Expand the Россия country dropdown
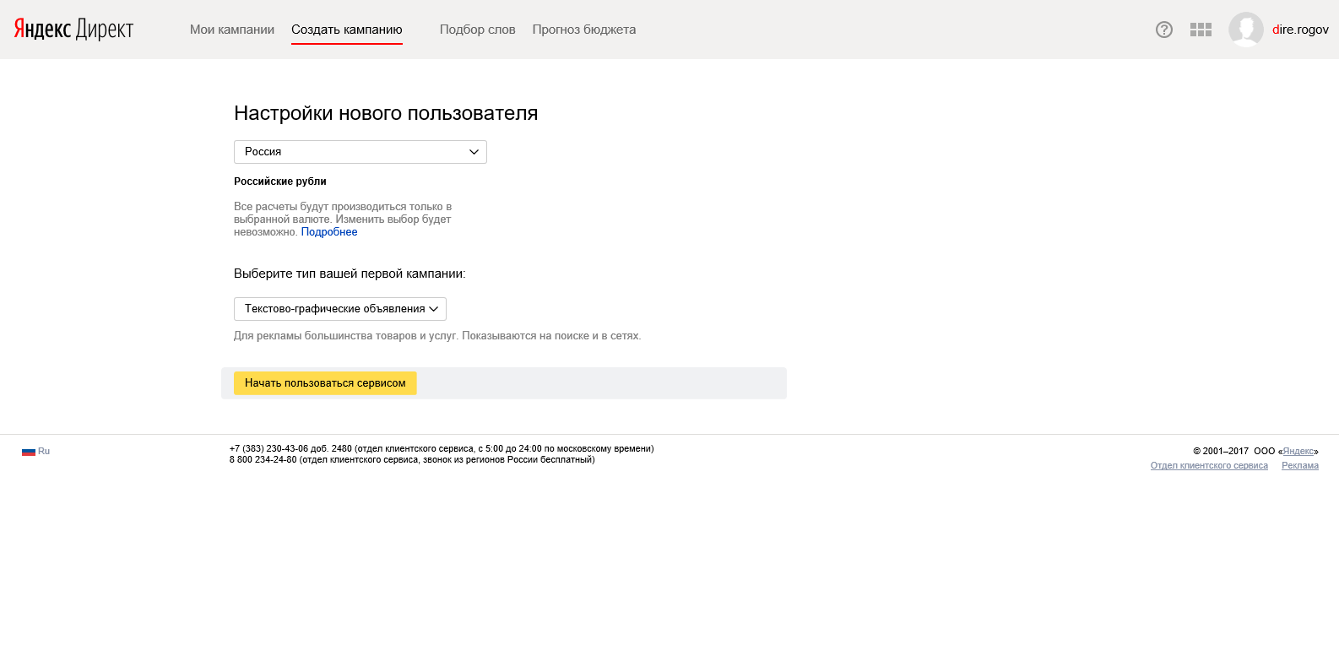 [360, 152]
